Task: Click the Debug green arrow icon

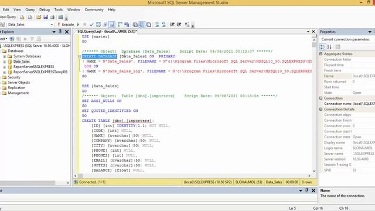Action: point(78,25)
